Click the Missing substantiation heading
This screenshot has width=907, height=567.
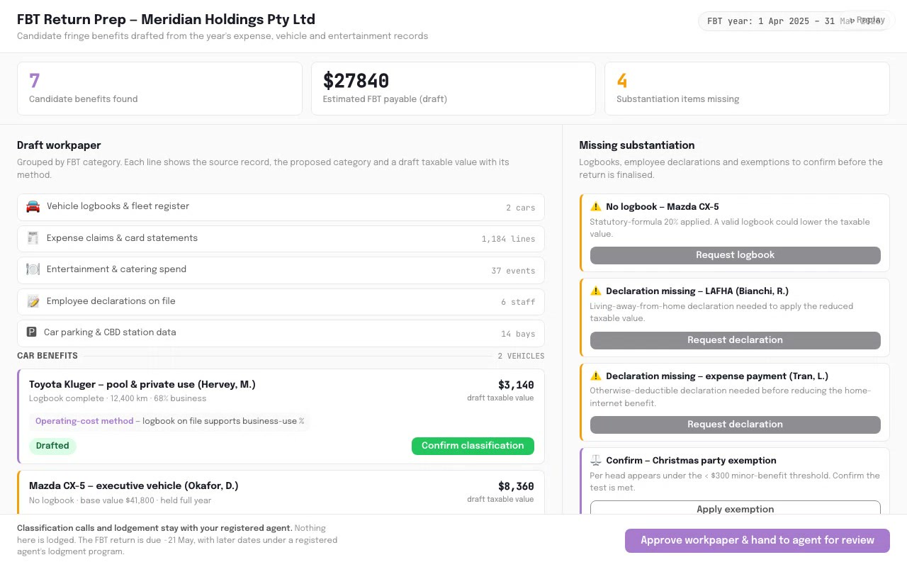[636, 145]
